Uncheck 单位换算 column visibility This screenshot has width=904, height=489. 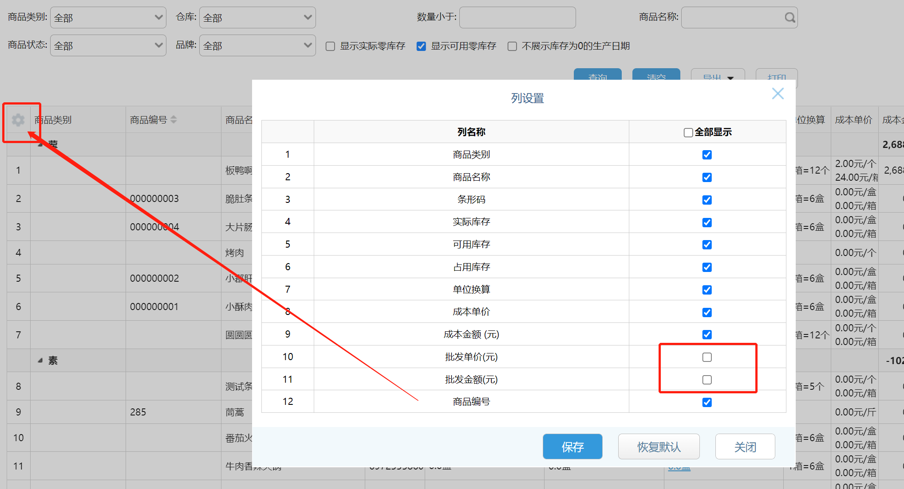coord(707,290)
